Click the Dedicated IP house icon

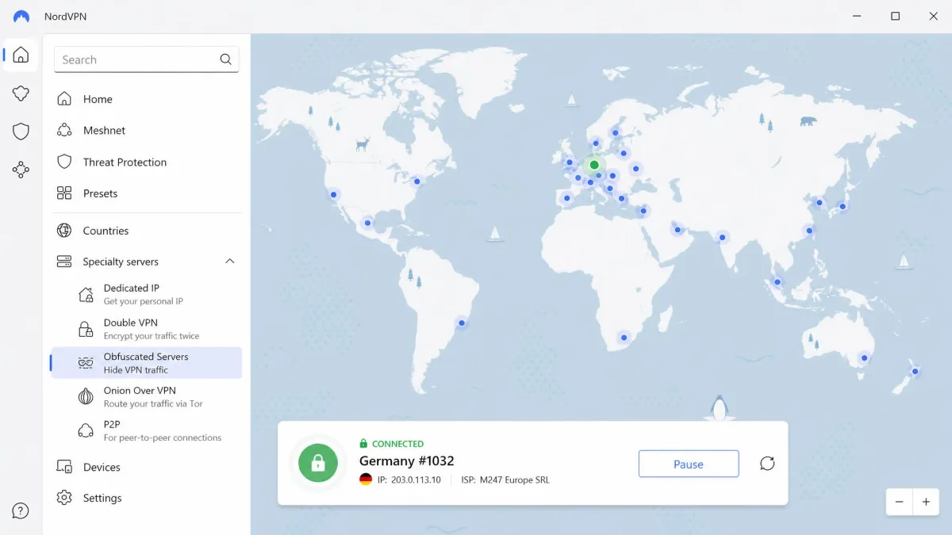[x=86, y=294]
